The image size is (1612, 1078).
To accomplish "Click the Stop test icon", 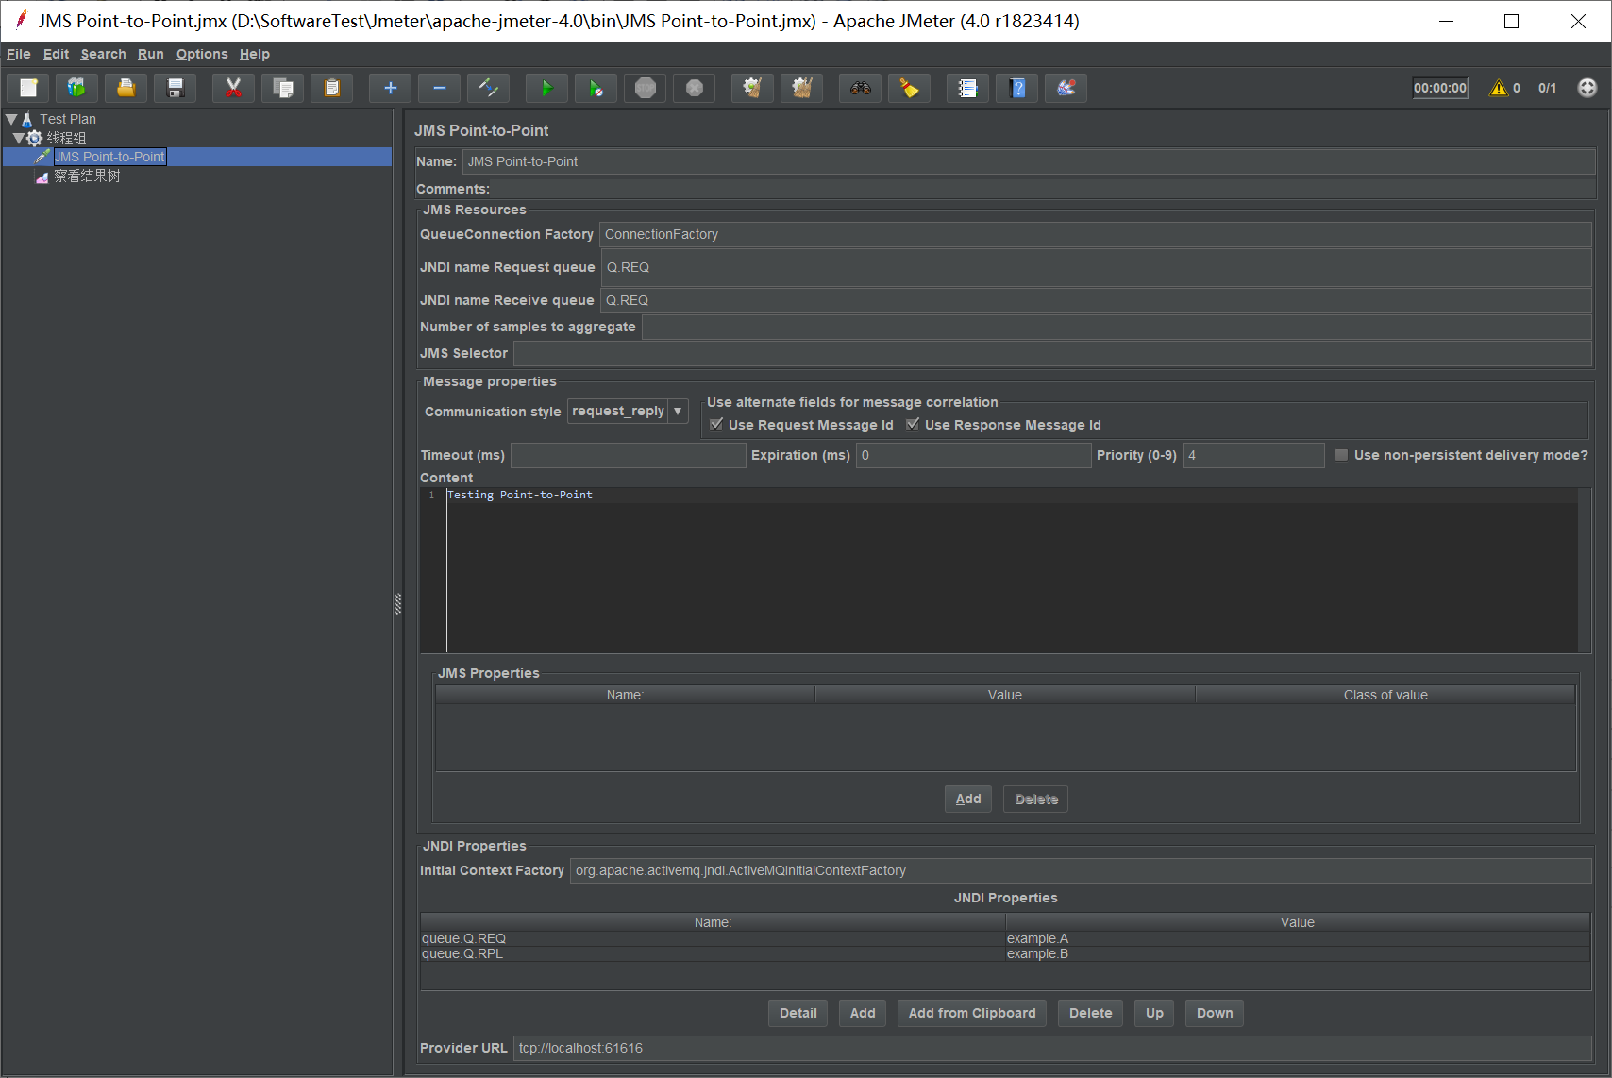I will (x=645, y=88).
